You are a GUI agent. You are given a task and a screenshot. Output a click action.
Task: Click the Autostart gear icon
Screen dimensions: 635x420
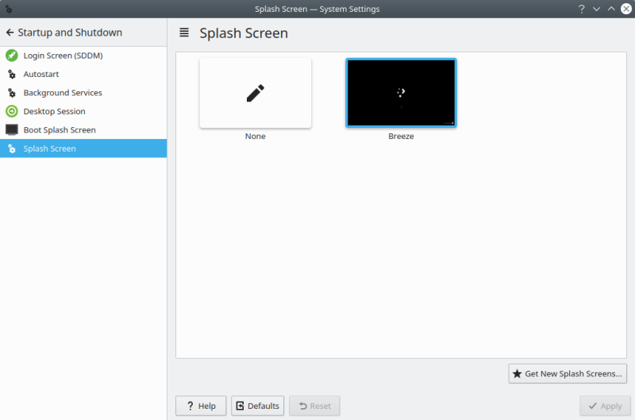11,74
